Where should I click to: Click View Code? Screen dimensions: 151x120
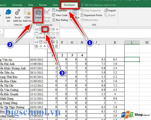[x=60, y=15]
